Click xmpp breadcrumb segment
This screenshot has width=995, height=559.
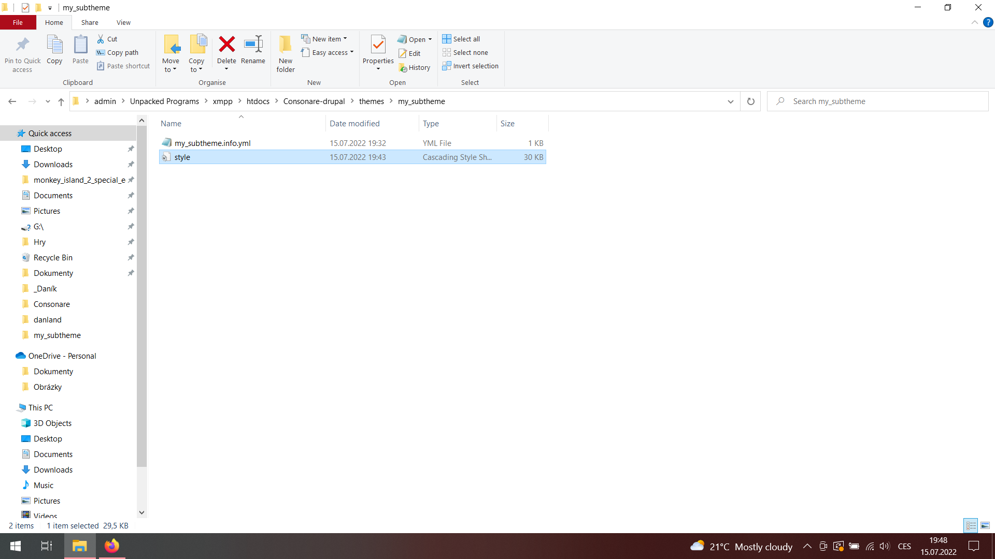[x=223, y=101]
